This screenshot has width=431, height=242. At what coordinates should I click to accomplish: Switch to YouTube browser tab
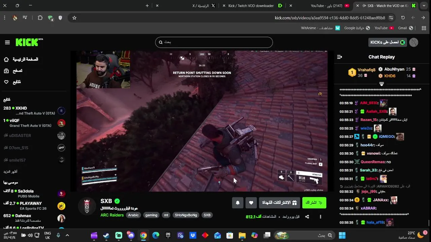pyautogui.click(x=323, y=6)
